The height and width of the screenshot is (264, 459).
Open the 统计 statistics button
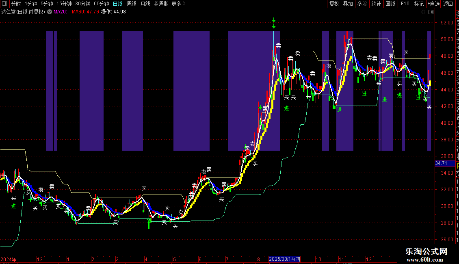(376, 4)
